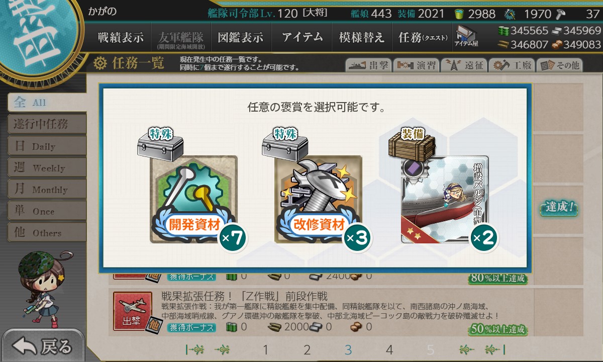This screenshot has width=603, height=362.
Task: Select the Daily quest filter
Action: pyautogui.click(x=47, y=146)
